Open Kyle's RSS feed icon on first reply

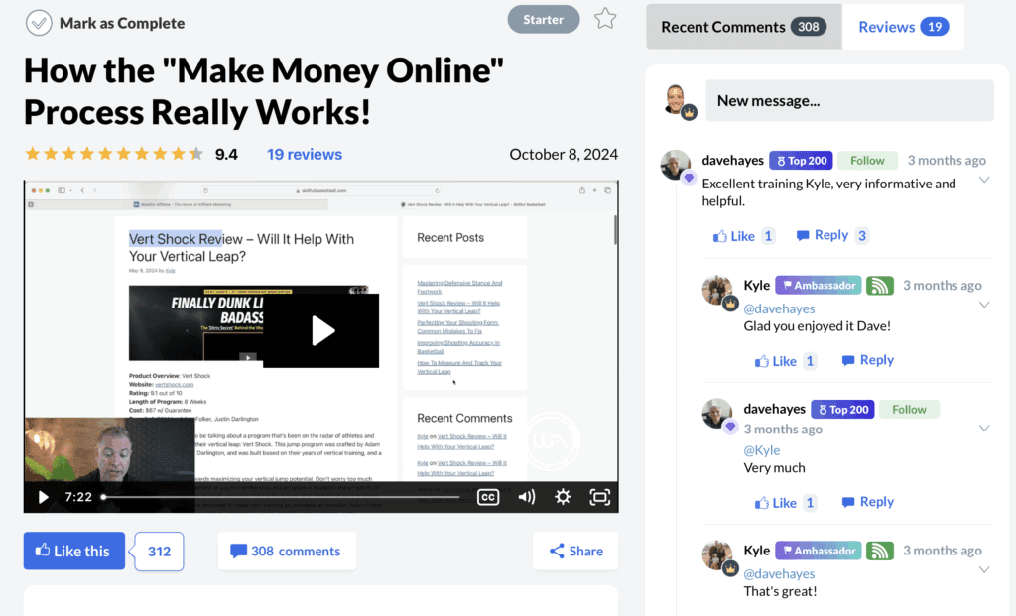tap(880, 285)
